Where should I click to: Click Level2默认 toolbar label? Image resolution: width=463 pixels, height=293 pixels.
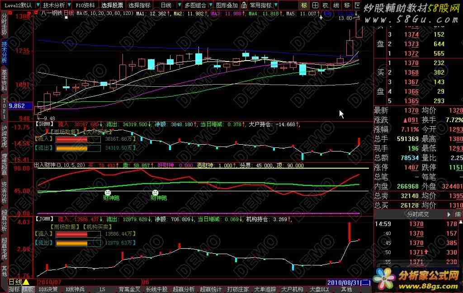pyautogui.click(x=18, y=5)
